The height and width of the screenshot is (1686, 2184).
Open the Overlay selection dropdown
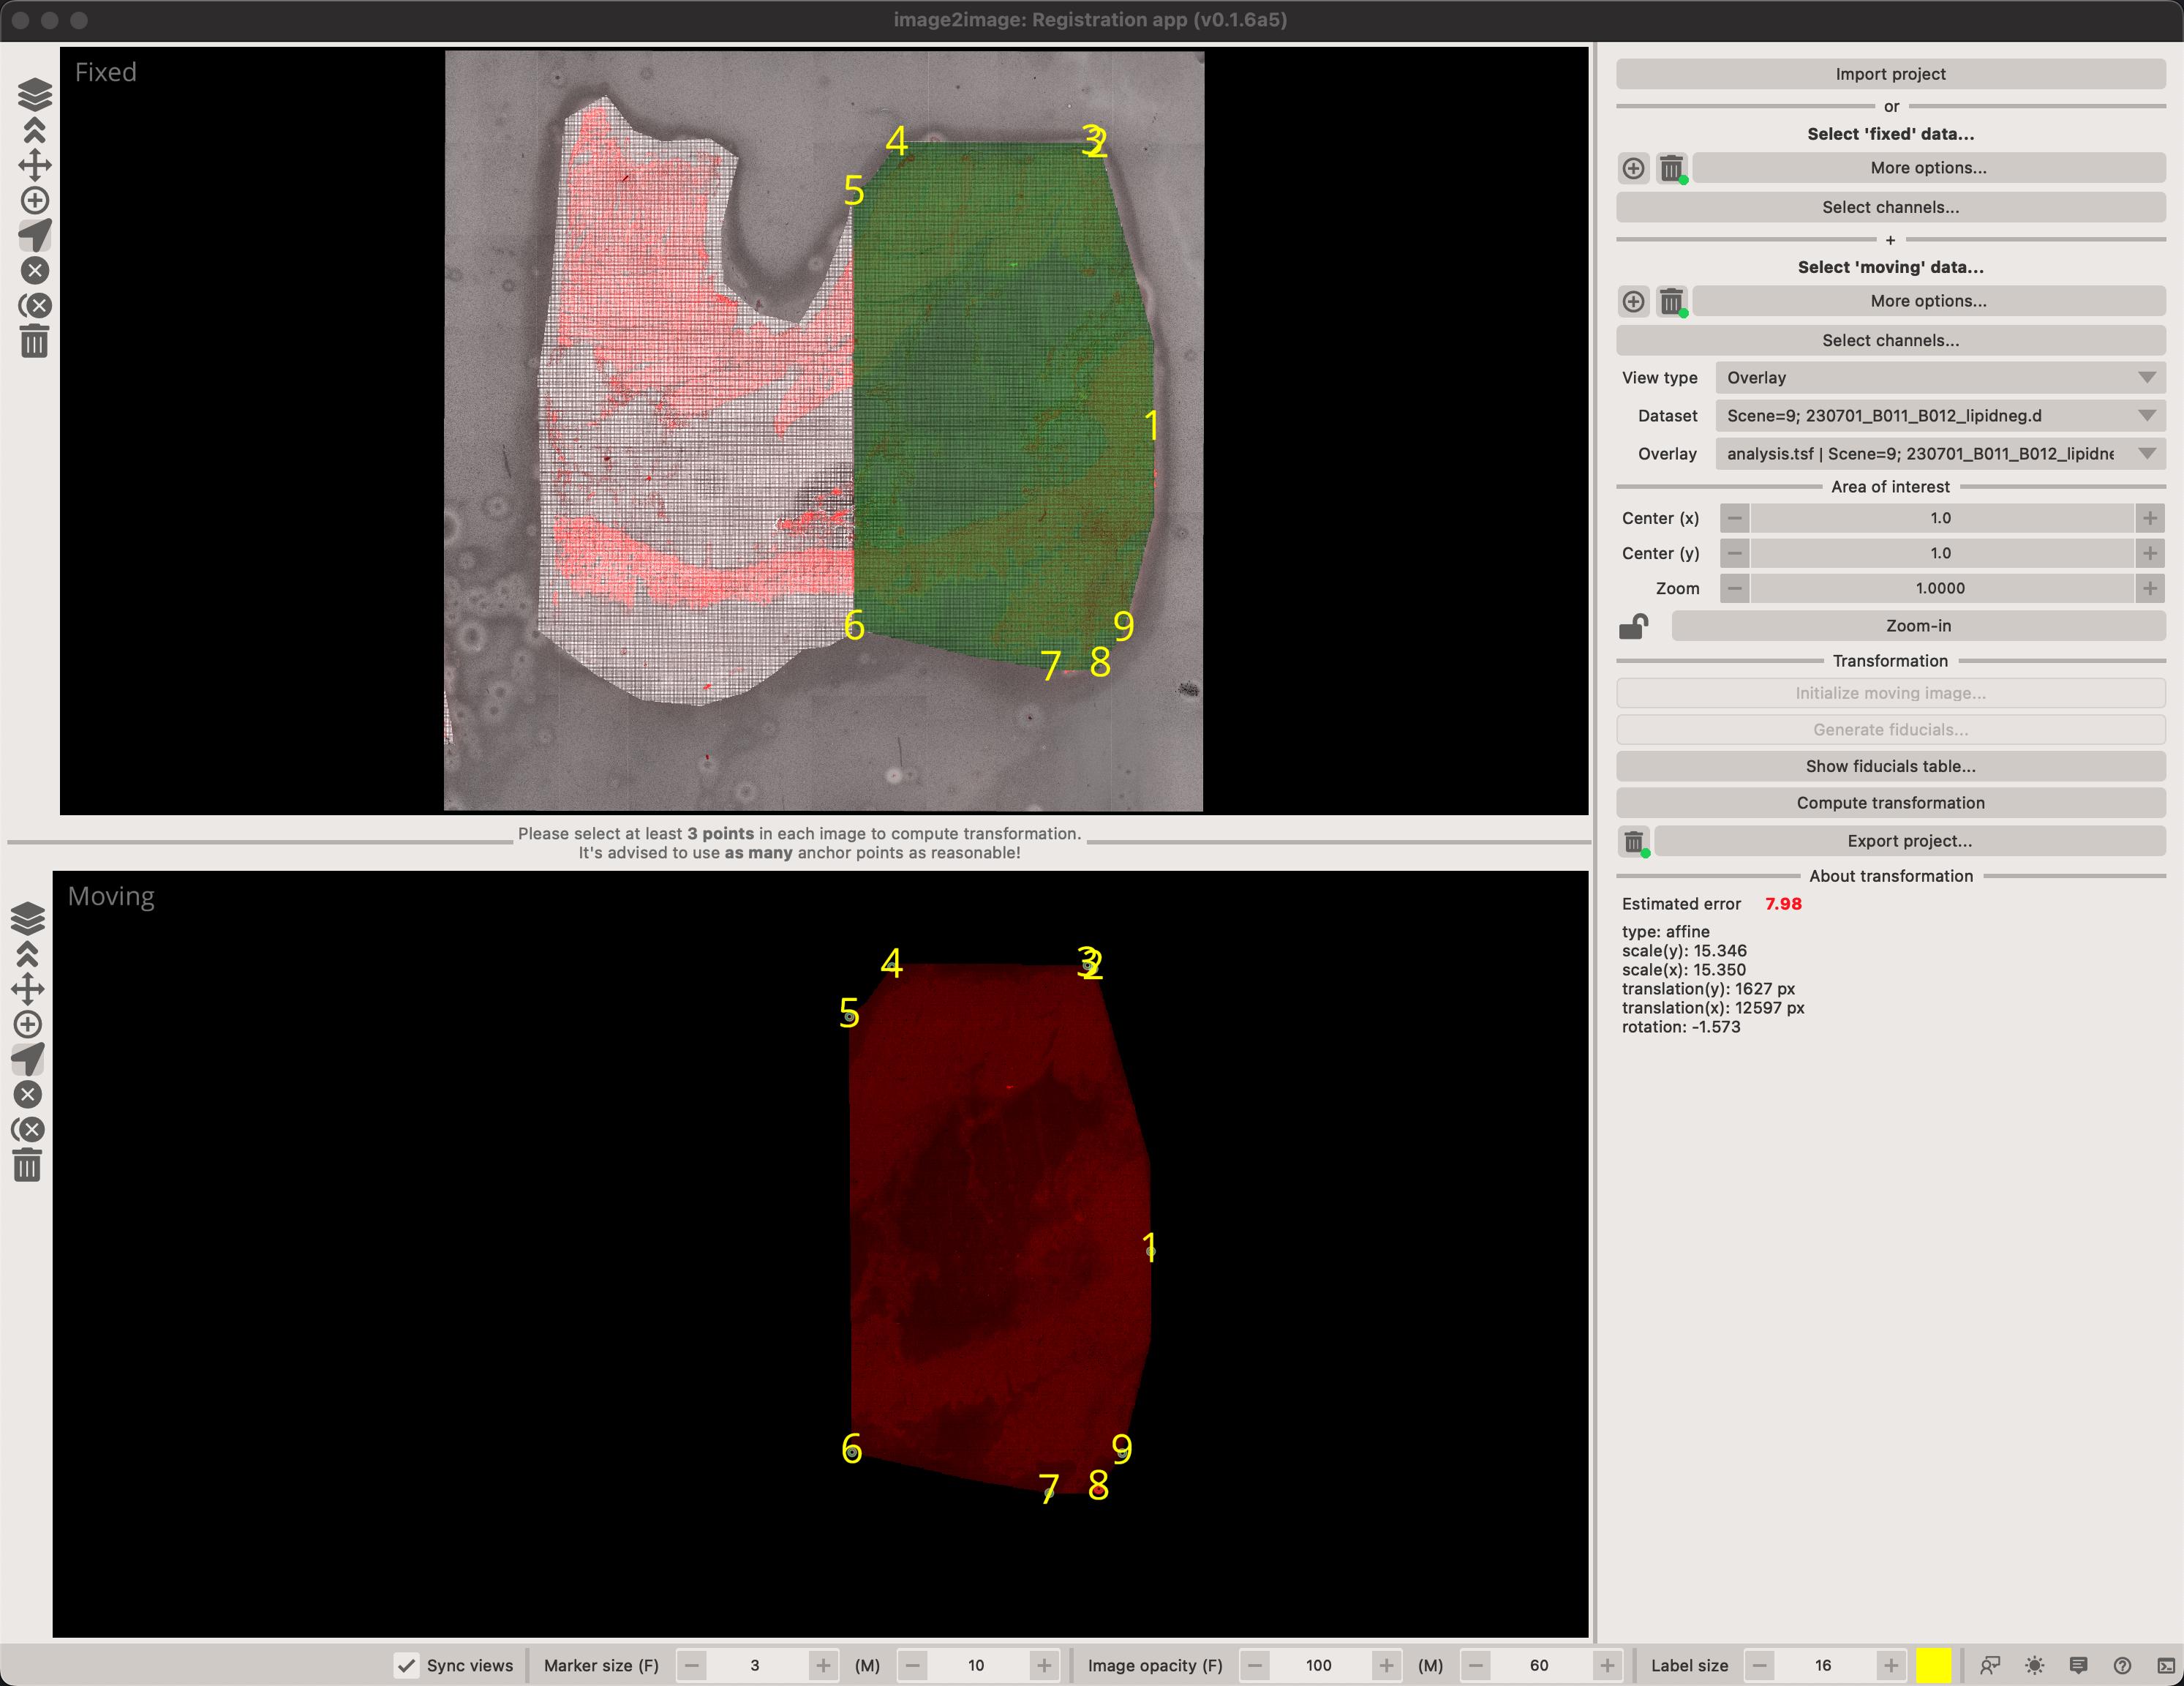pos(1939,453)
